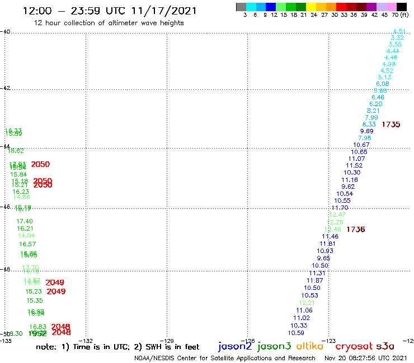Click the altika satellite label
Viewport: 414px width, 363px height.
click(x=309, y=346)
